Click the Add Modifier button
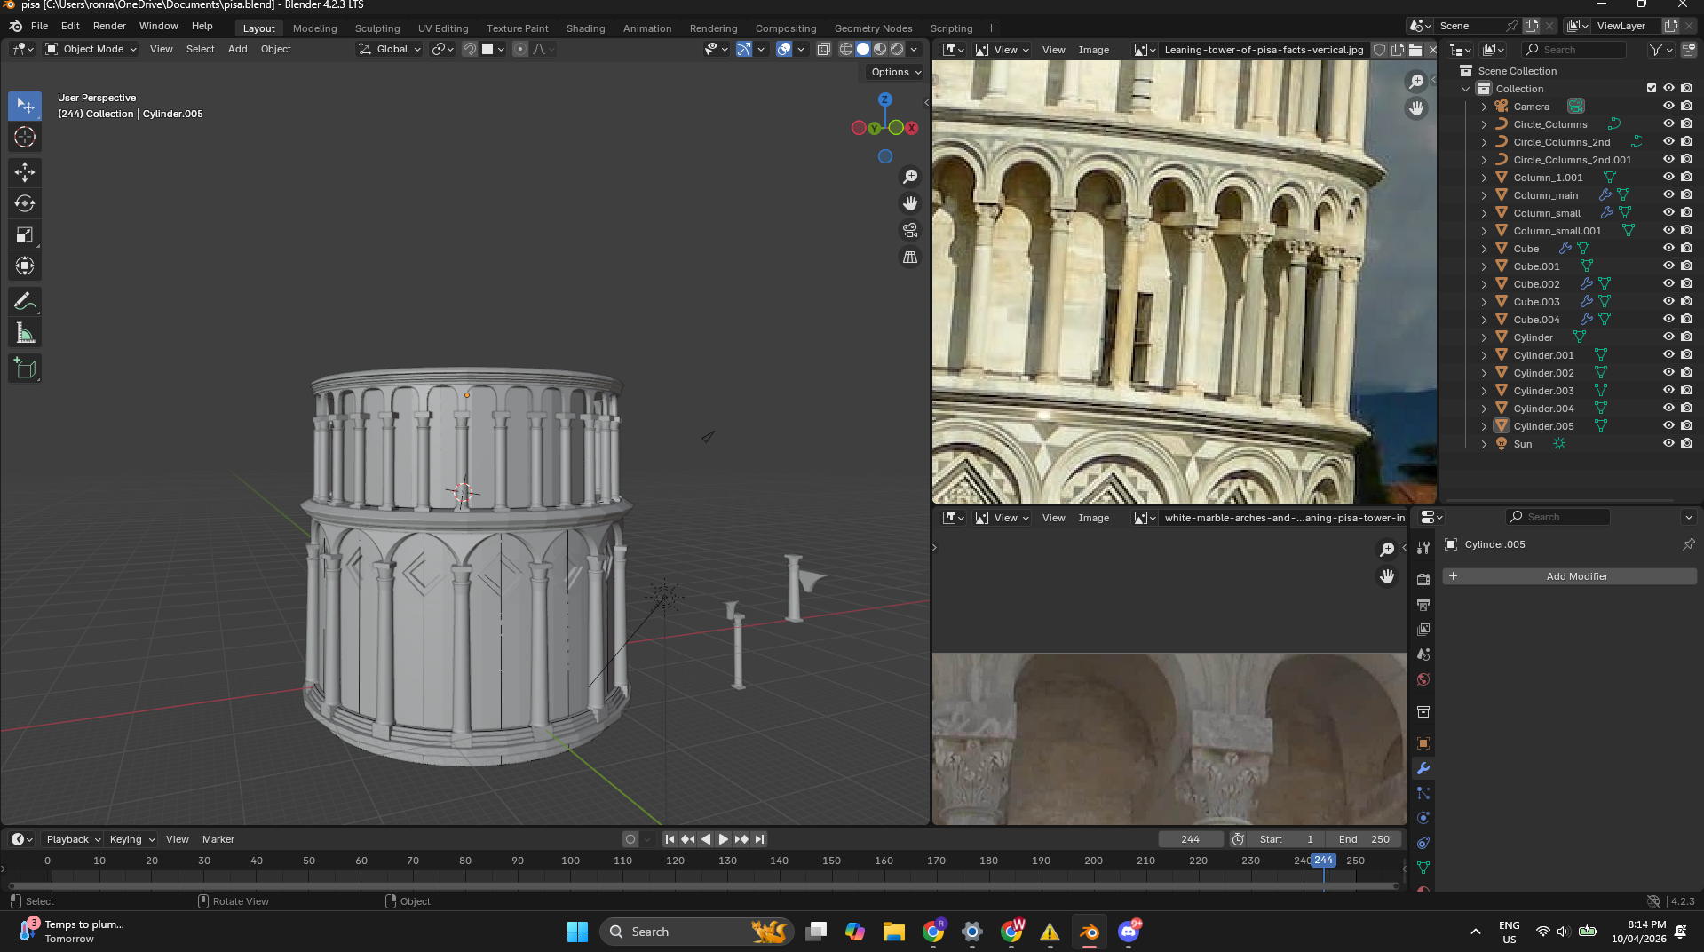The height and width of the screenshot is (952, 1704). [x=1570, y=576]
